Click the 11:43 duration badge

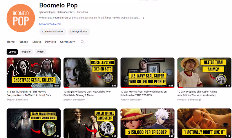tap(170, 86)
